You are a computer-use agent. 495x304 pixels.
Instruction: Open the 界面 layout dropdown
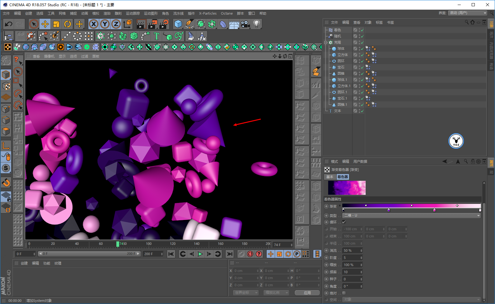[x=467, y=13]
